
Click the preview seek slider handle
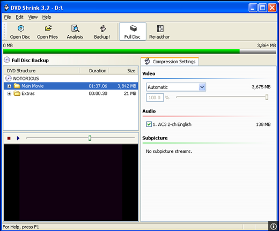click(x=90, y=138)
